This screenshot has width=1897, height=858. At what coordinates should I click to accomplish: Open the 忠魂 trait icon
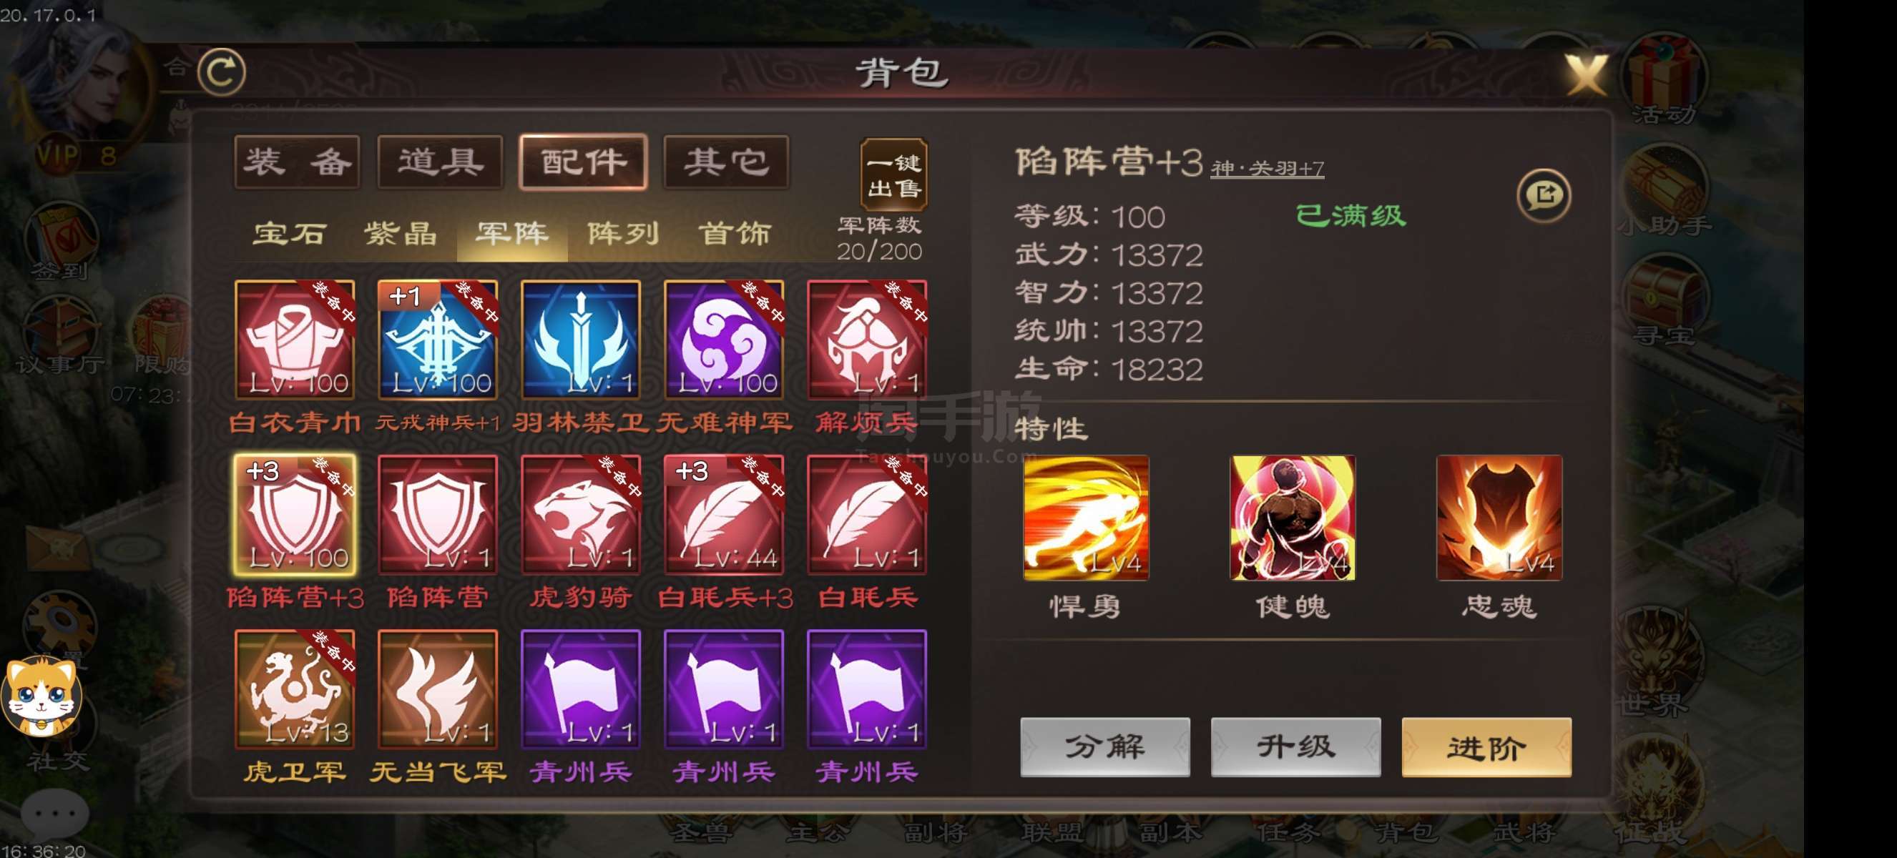coord(1499,518)
